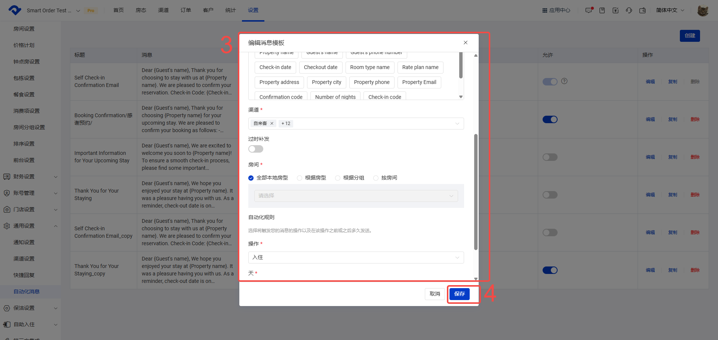Select the 根据房型 radio option
Image resolution: width=718 pixels, height=340 pixels.
tap(300, 178)
